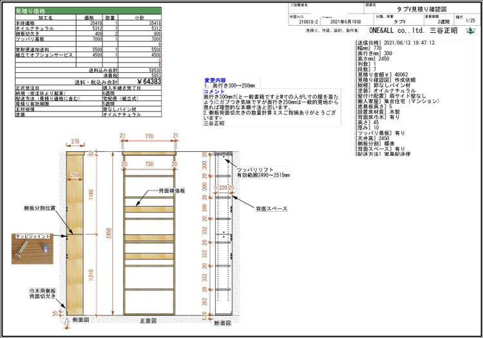Click the [天井高] 2450 line
The image size is (483, 338).
(372, 138)
